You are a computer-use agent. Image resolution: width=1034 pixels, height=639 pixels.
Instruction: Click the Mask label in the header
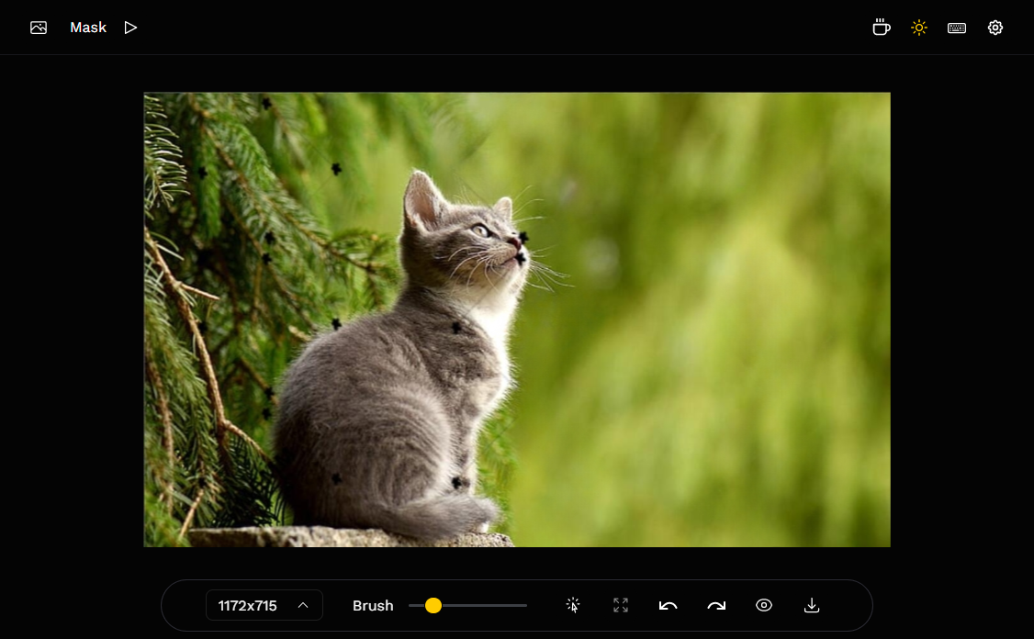pyautogui.click(x=88, y=28)
